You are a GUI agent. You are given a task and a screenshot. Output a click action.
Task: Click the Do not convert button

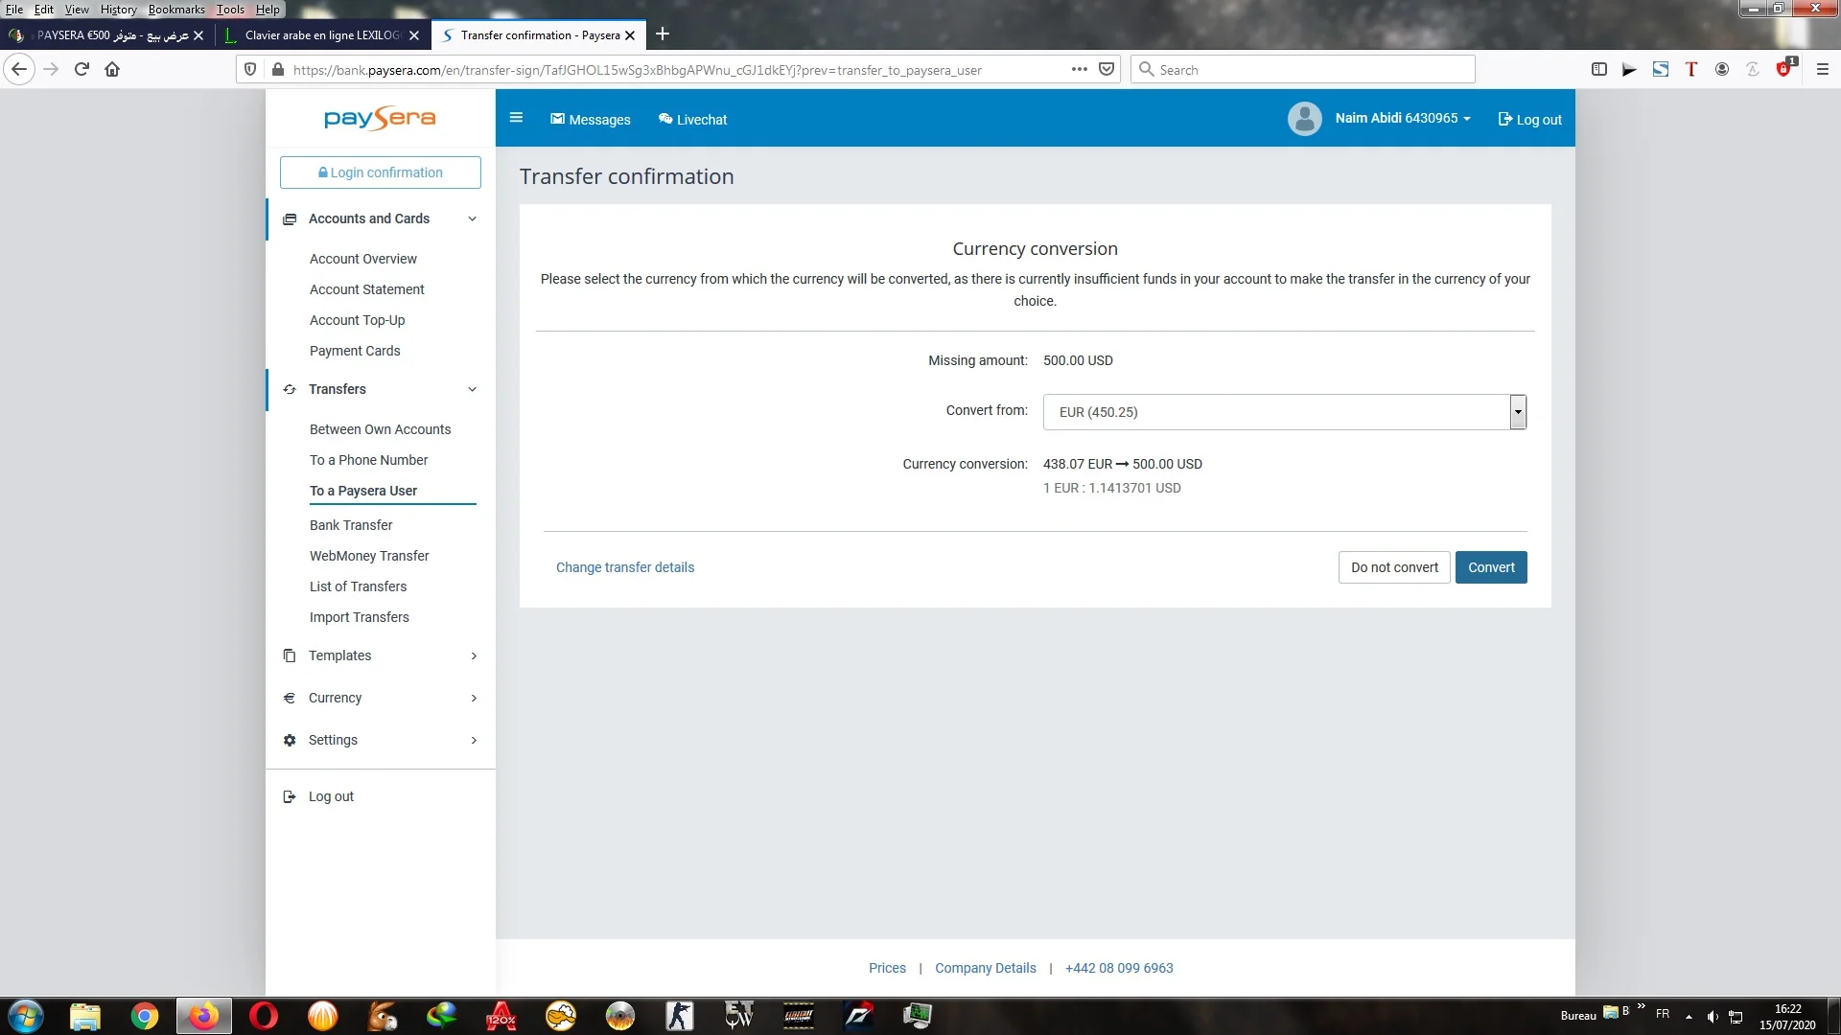point(1394,567)
